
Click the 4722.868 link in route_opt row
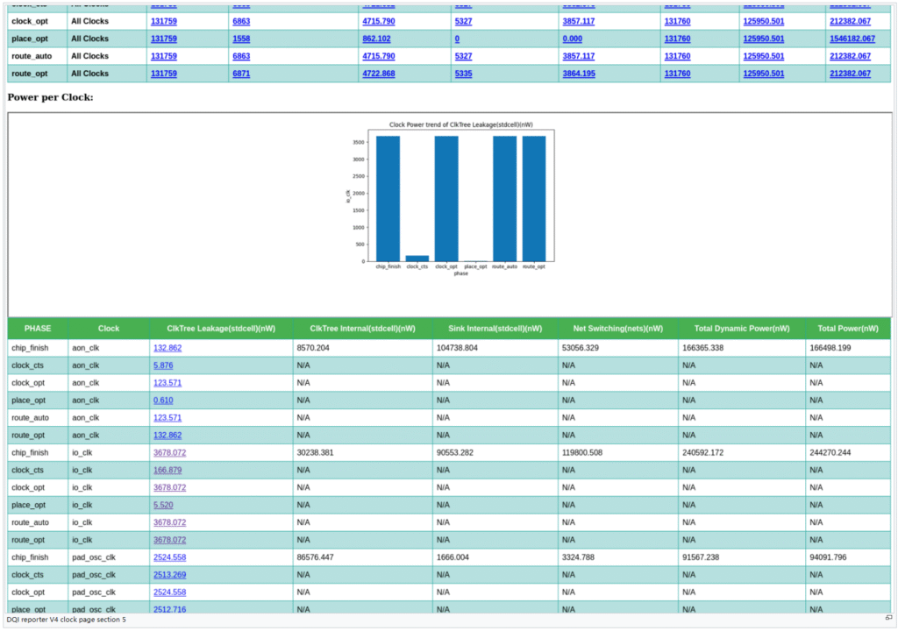coord(378,74)
